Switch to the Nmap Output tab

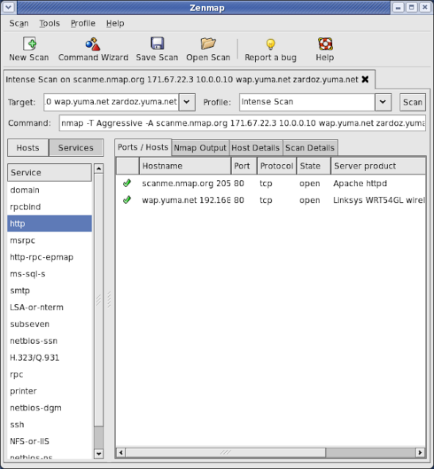[x=200, y=148]
